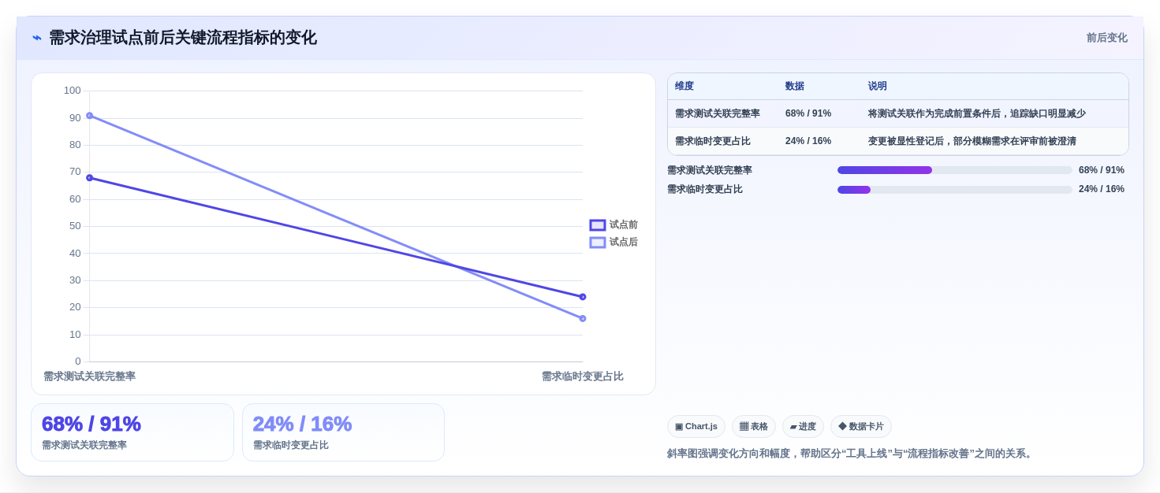Screen dimensions: 1160x493
Task: Select the 表格 tag
Action: tap(754, 427)
